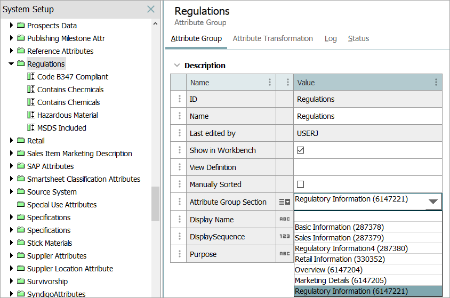Choose Retail Information (330352) option
Viewport: 450px width, 298px height.
tap(368, 259)
